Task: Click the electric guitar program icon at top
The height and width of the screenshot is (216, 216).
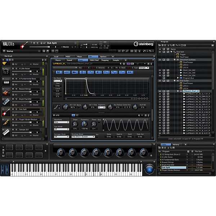Action: click(24, 45)
